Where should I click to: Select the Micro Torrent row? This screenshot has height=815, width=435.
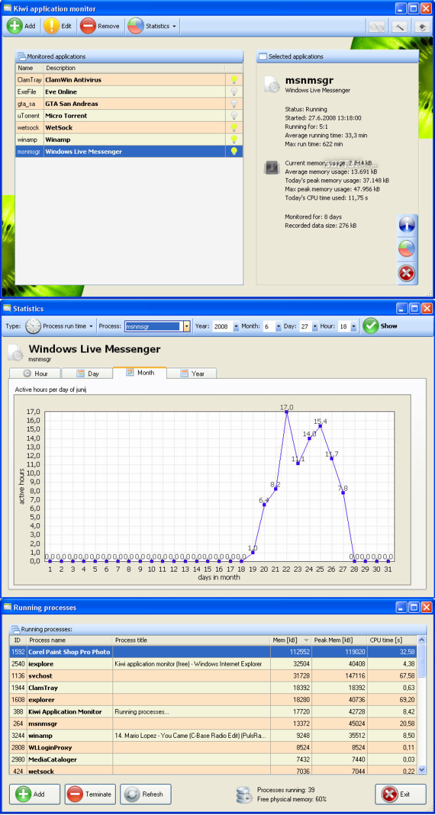(129, 115)
